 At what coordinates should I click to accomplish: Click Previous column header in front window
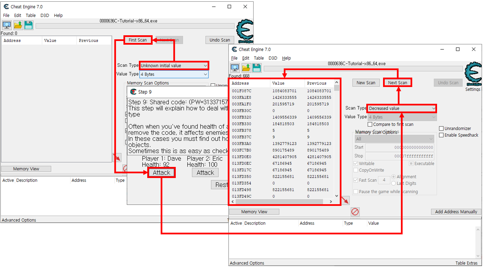pos(319,83)
